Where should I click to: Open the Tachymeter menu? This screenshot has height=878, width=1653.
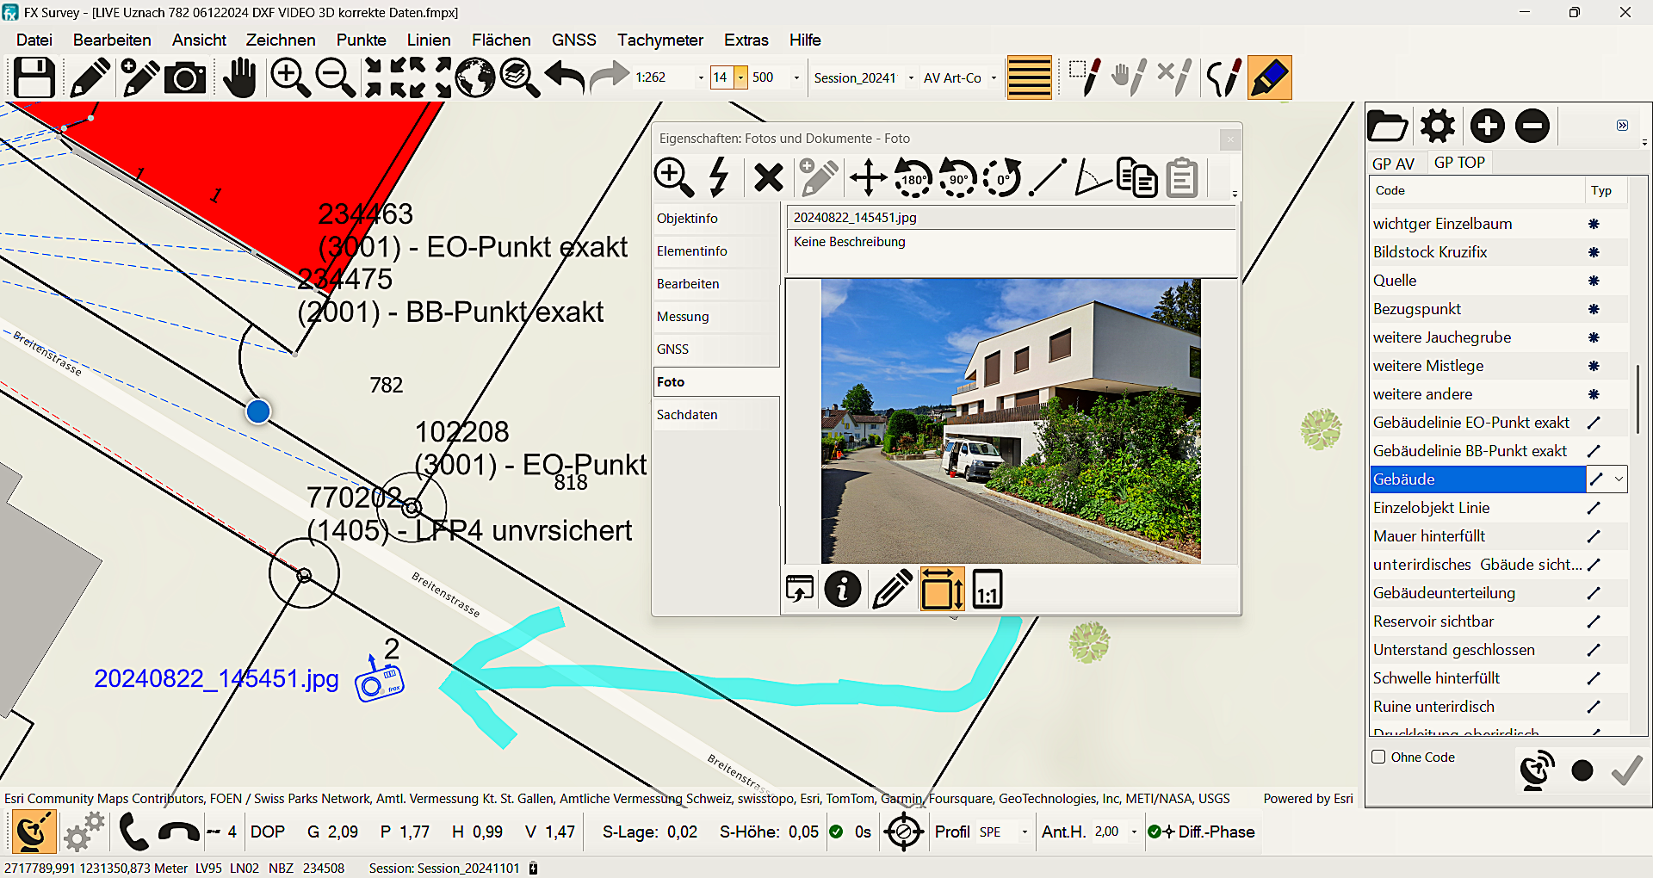659,40
